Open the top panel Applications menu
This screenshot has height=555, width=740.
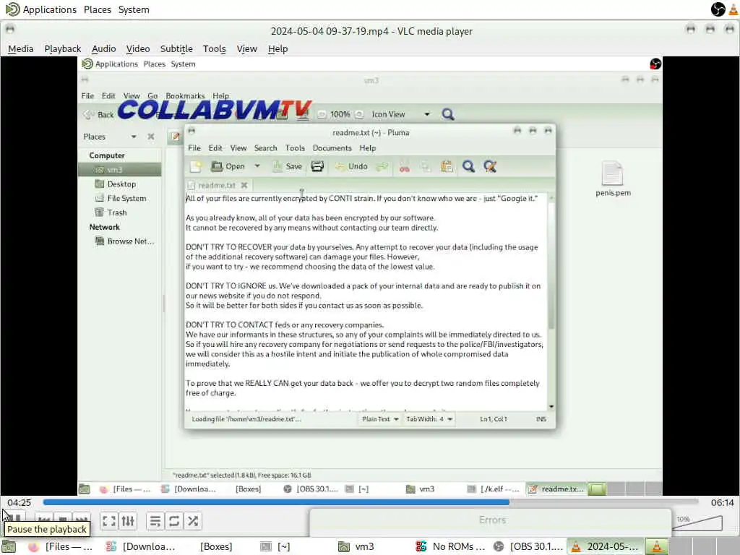point(40,9)
